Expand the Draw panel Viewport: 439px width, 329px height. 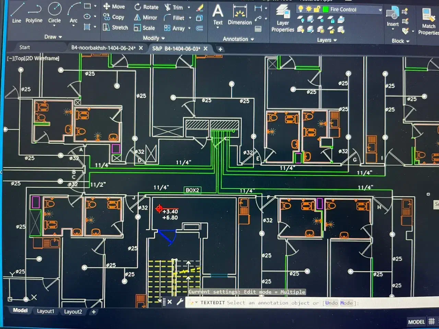53,37
